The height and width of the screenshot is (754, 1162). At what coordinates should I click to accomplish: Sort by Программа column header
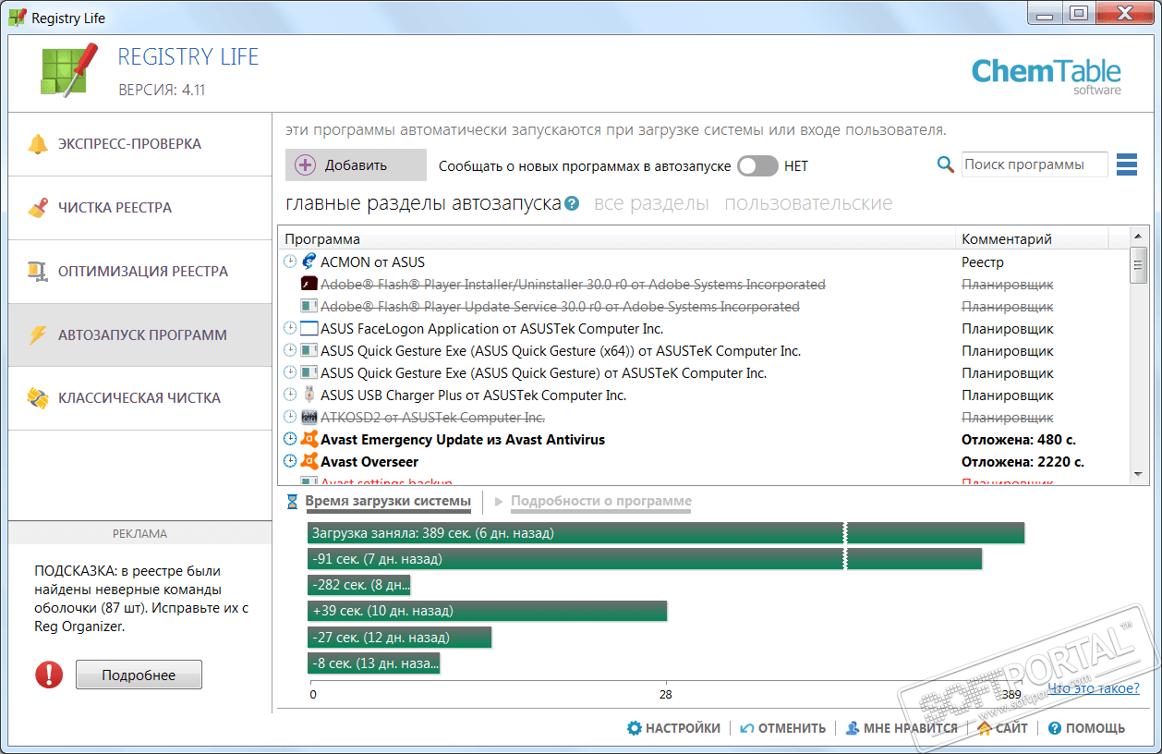(616, 239)
